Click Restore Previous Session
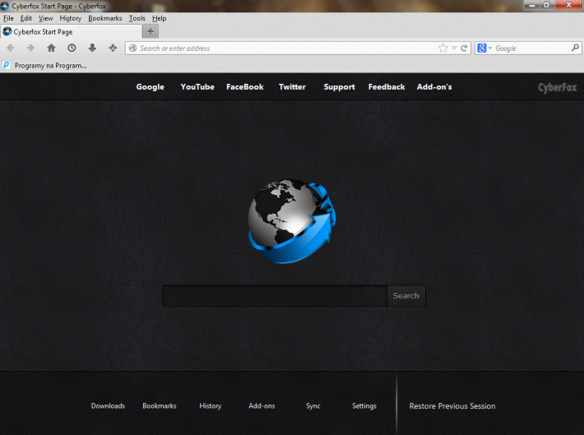584x435 pixels. click(x=452, y=406)
